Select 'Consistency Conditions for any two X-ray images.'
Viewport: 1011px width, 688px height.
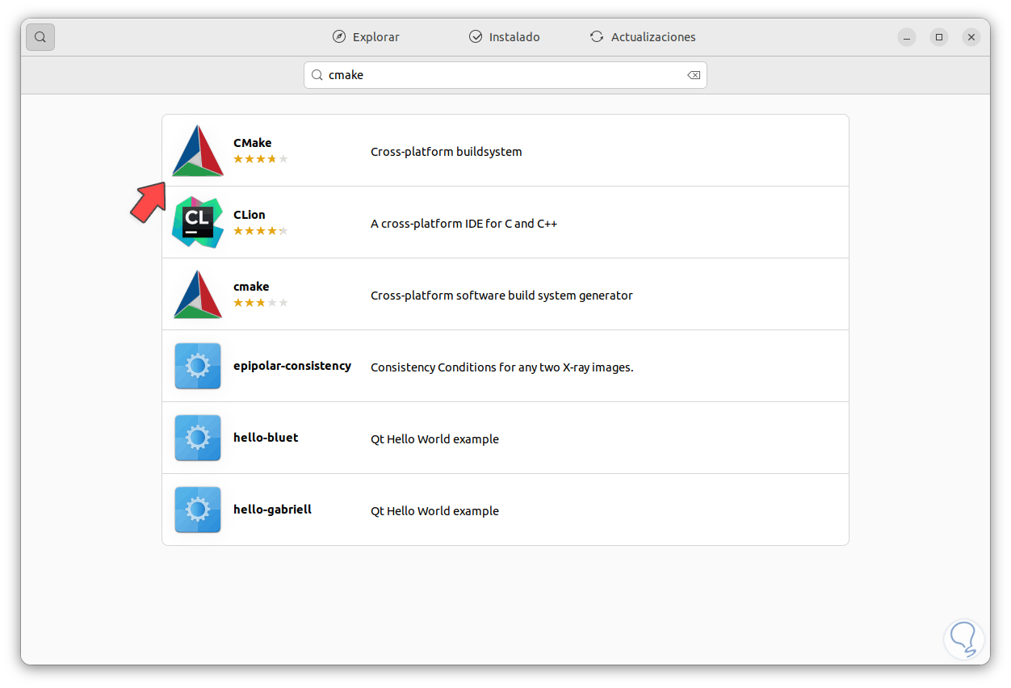[x=501, y=367]
